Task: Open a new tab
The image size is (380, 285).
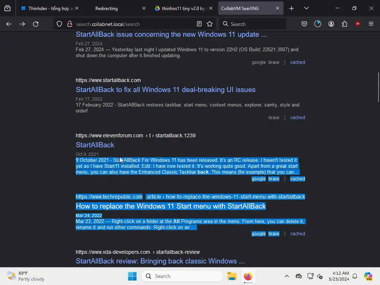Action: (292, 9)
